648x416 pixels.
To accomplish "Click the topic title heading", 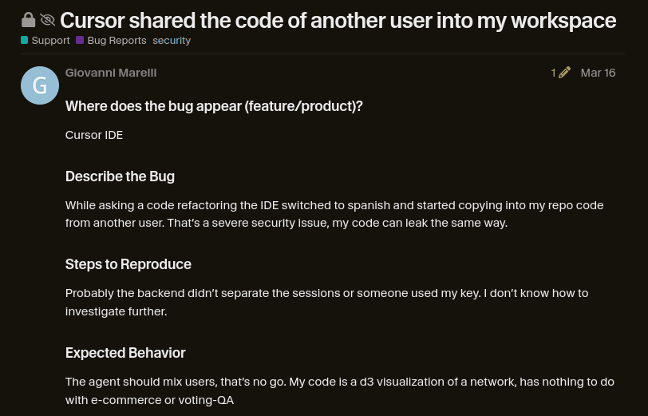I will pos(338,21).
